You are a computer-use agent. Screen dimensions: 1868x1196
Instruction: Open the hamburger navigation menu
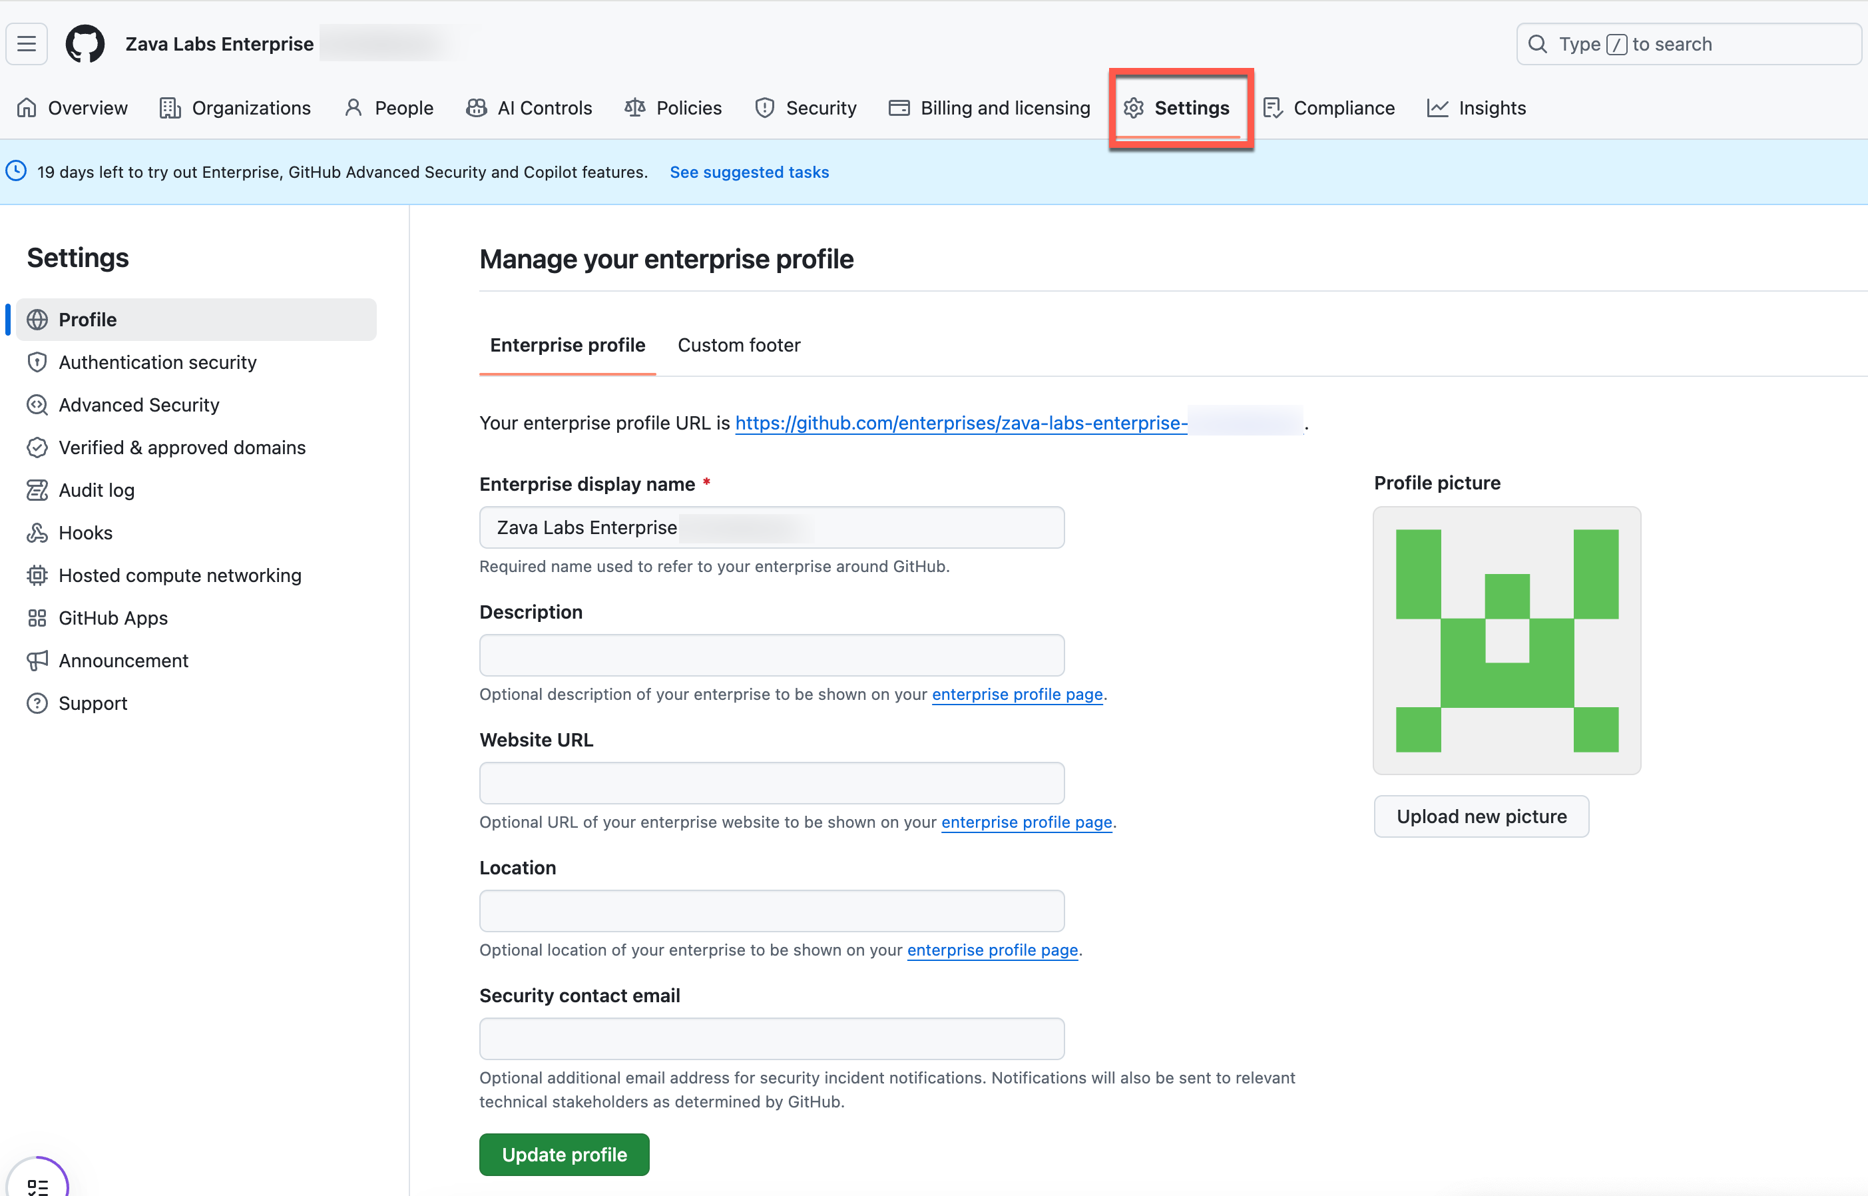[x=27, y=43]
